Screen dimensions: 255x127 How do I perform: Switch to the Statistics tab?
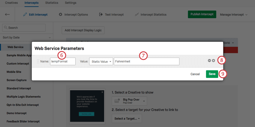point(52,3)
